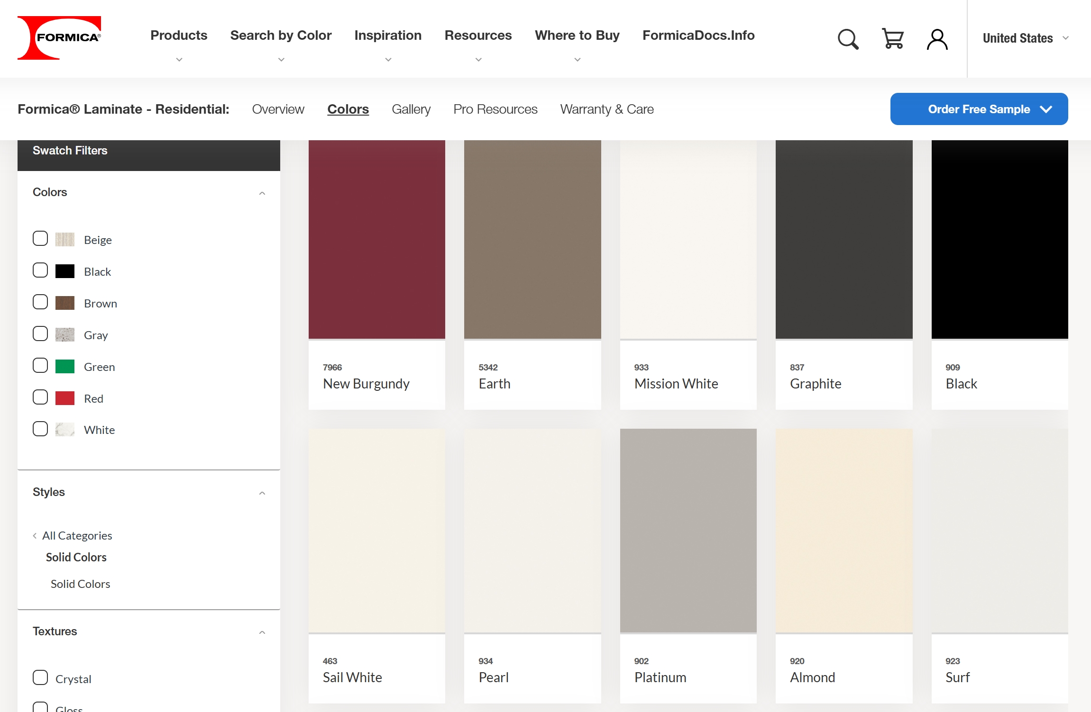Check the Green color filter
This screenshot has width=1091, height=712.
(x=40, y=365)
